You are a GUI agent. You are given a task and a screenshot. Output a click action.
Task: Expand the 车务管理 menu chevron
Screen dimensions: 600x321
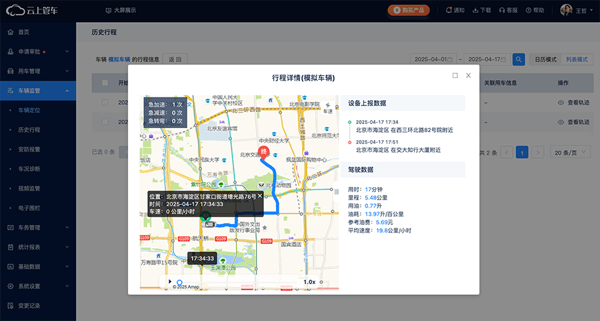[67, 227]
